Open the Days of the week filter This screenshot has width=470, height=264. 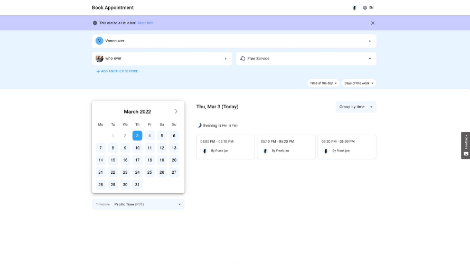pyautogui.click(x=359, y=83)
